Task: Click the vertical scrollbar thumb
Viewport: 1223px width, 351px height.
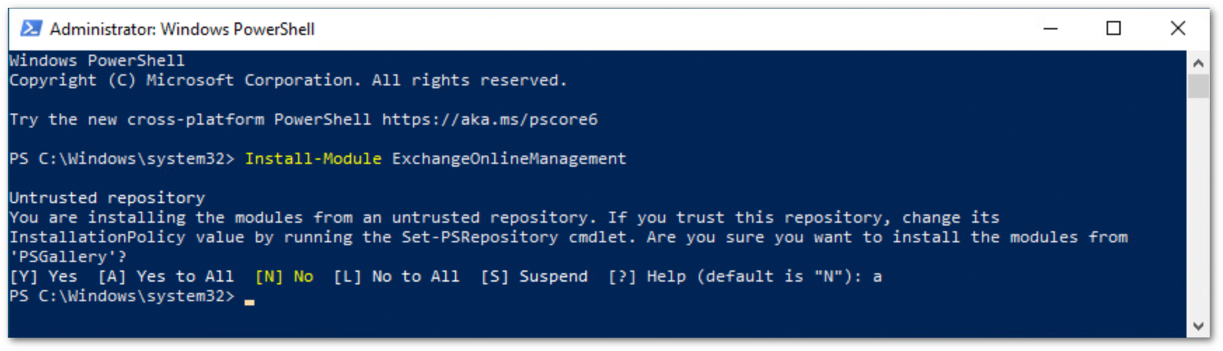Action: (x=1198, y=86)
